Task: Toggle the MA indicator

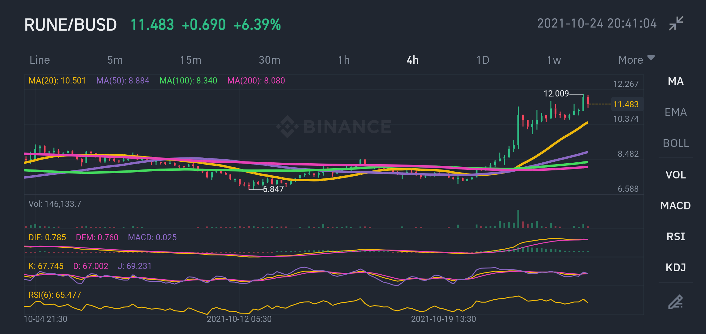Action: [x=676, y=81]
